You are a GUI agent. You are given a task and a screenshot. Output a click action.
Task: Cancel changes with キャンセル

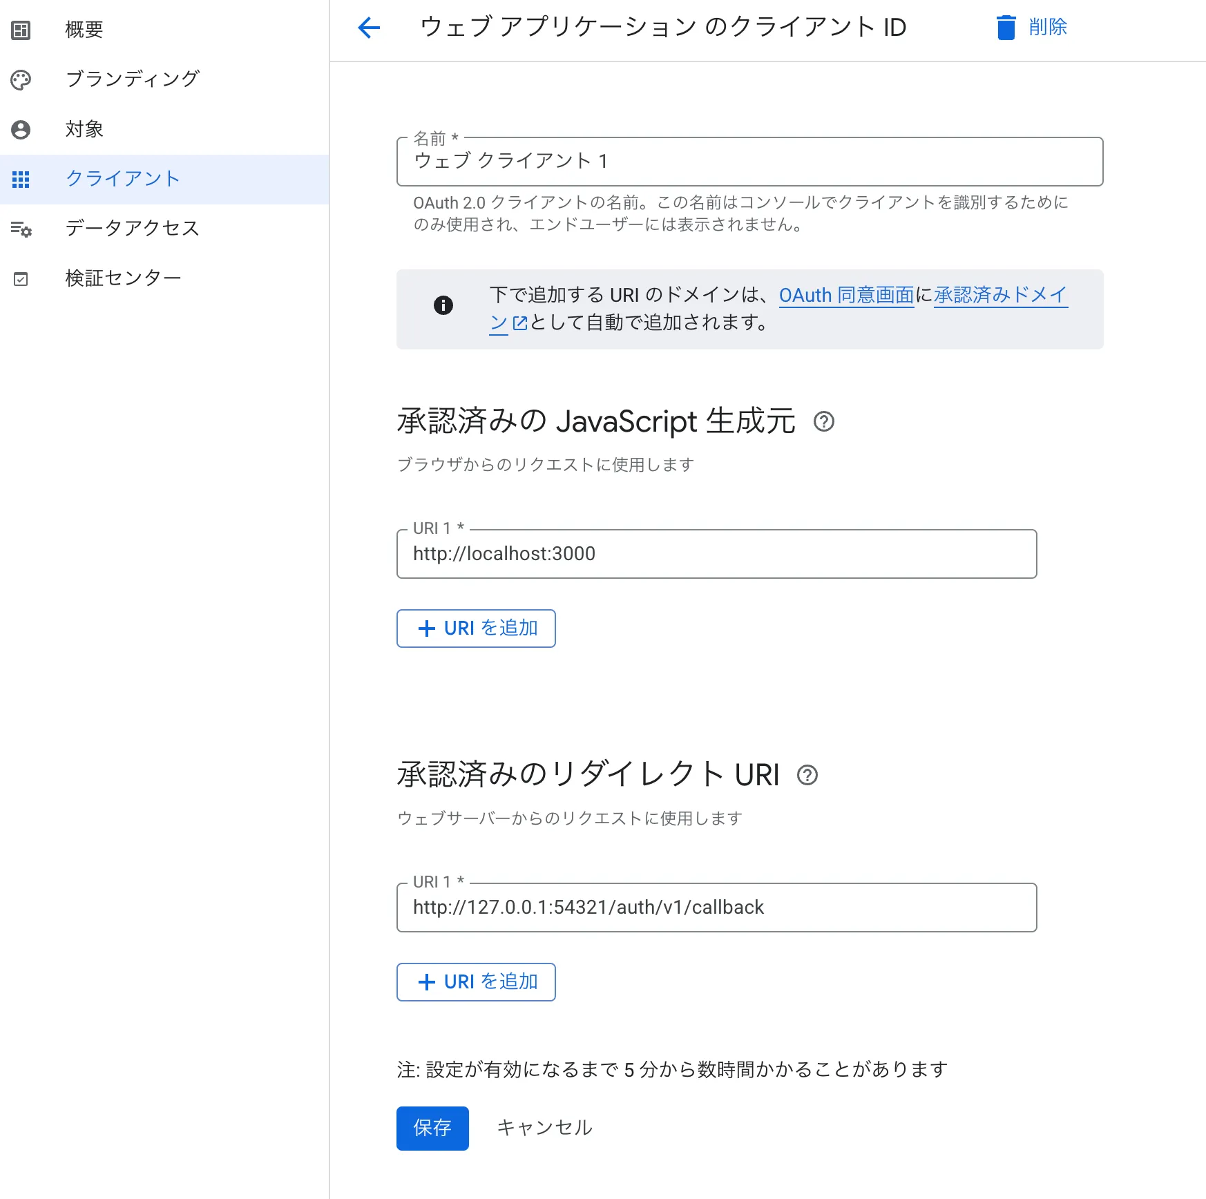pos(544,1127)
